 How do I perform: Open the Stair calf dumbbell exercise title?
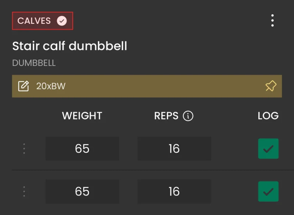tap(69, 46)
